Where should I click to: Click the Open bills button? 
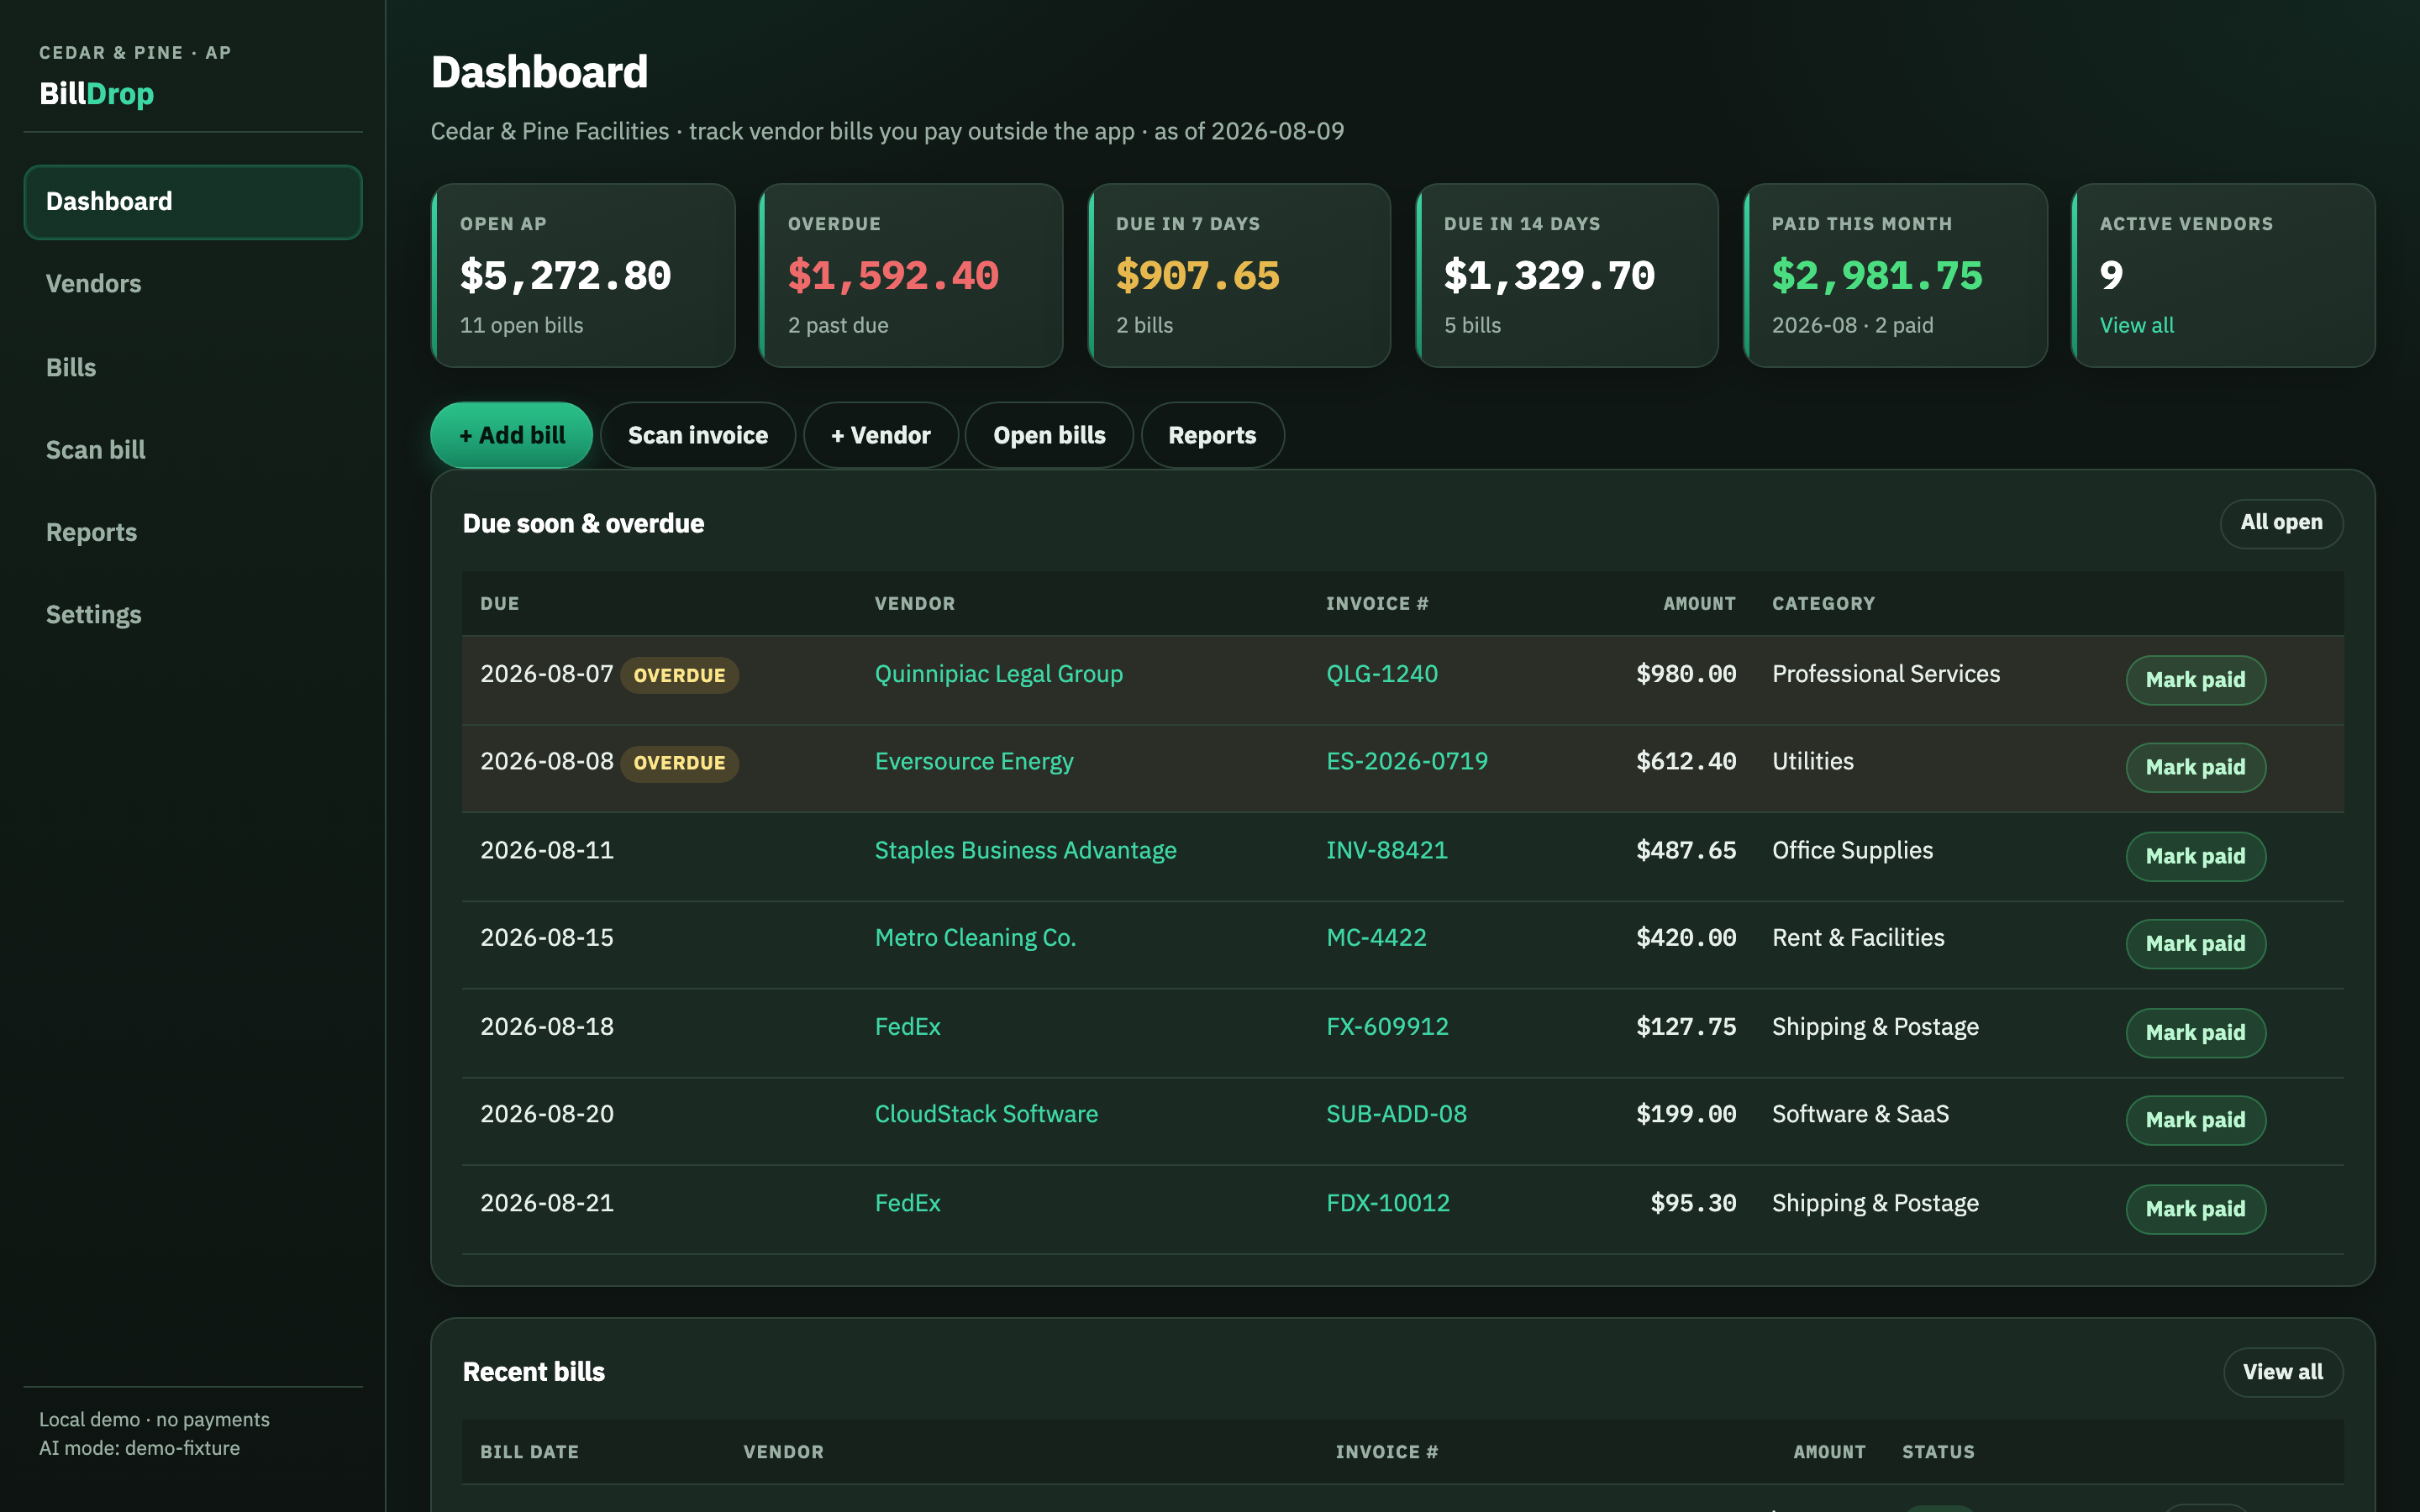[x=1049, y=435]
